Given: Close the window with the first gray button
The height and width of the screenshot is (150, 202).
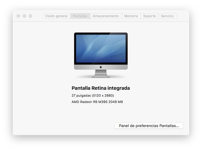Looking at the screenshot, I should pyautogui.click(x=18, y=16).
